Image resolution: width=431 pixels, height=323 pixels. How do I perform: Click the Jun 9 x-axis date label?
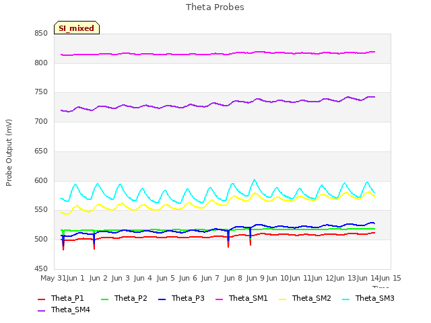point(255,278)
